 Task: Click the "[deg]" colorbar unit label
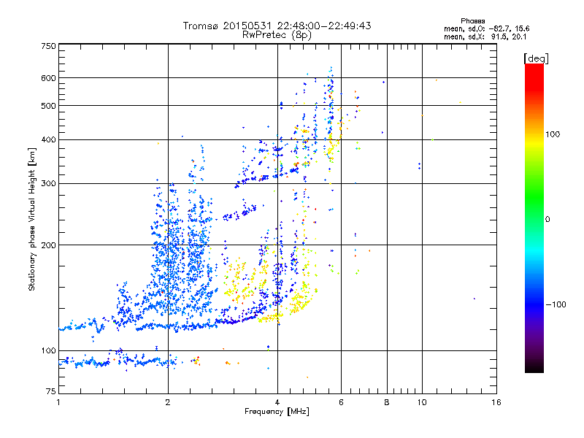tap(536, 58)
